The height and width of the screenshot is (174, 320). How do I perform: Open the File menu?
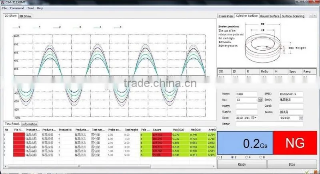(4, 8)
